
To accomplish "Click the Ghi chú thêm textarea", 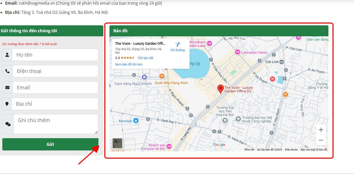I will coord(56,124).
